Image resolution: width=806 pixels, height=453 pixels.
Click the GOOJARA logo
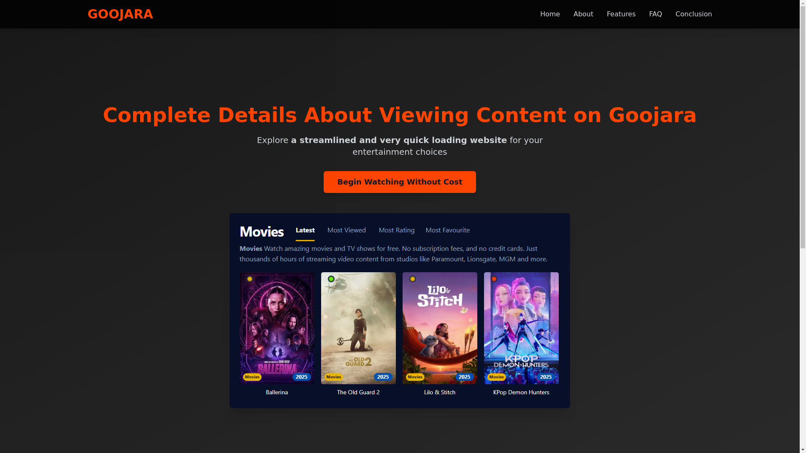pyautogui.click(x=120, y=14)
